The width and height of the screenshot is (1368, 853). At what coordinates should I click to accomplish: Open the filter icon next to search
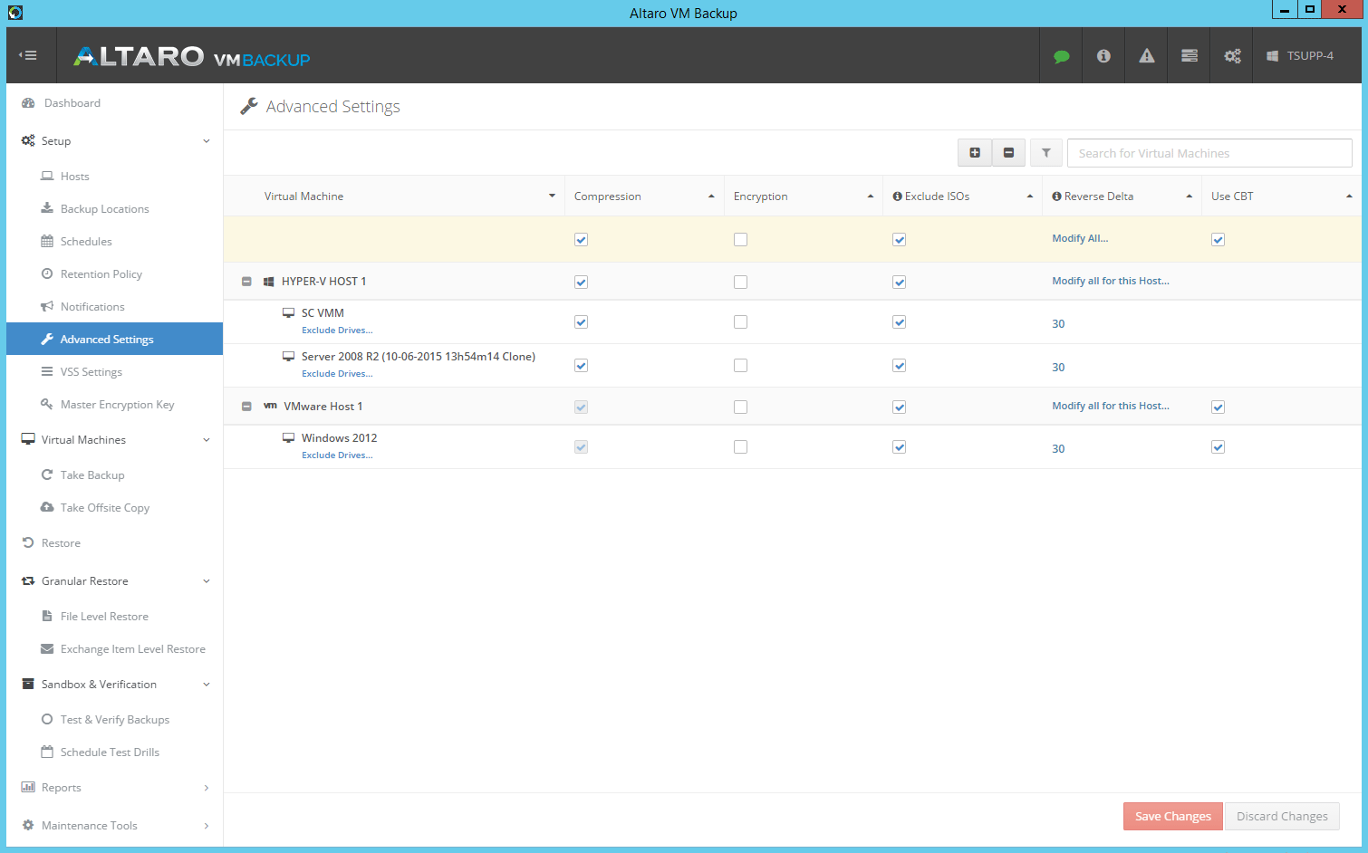point(1045,152)
